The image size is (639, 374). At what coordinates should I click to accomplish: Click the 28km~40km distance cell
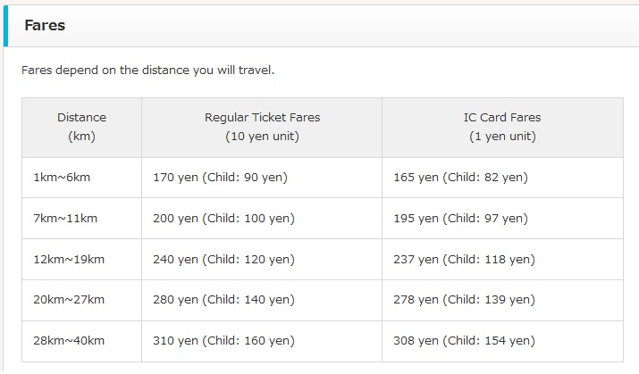pos(69,341)
